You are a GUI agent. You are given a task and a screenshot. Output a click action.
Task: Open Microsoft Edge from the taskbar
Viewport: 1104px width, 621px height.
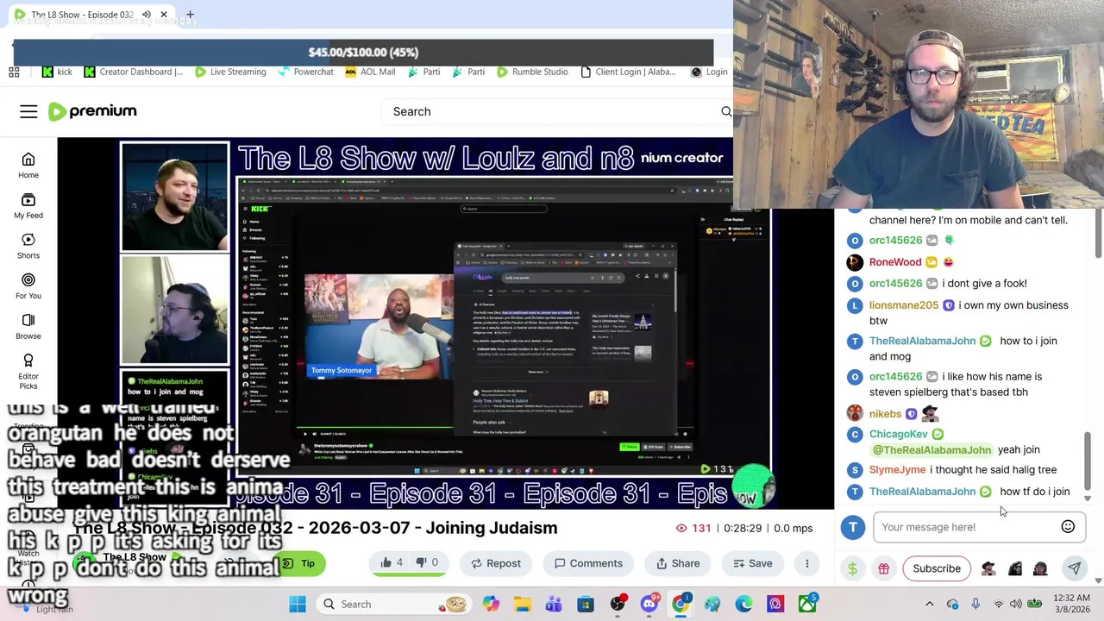click(x=743, y=604)
